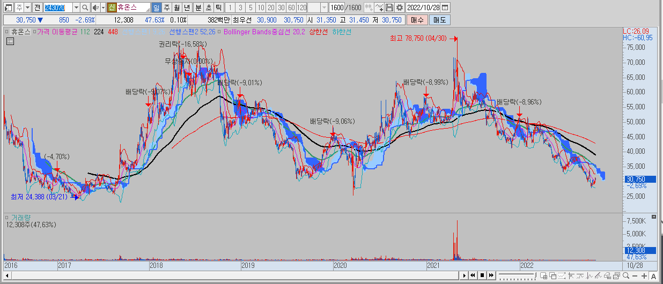Choose the 5 interval button
The height and width of the screenshot is (284, 663).
(251, 8)
